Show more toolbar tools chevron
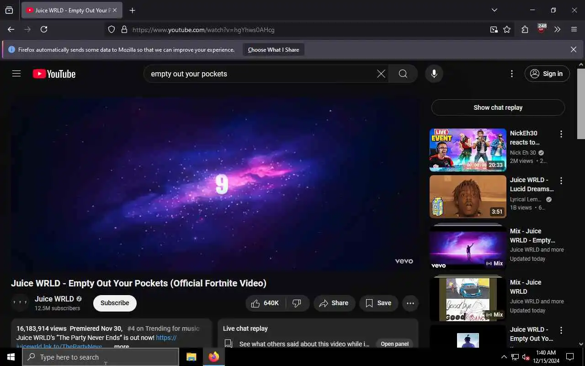 (557, 29)
